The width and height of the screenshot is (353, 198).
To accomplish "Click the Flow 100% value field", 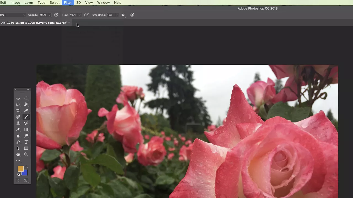I will pyautogui.click(x=73, y=15).
